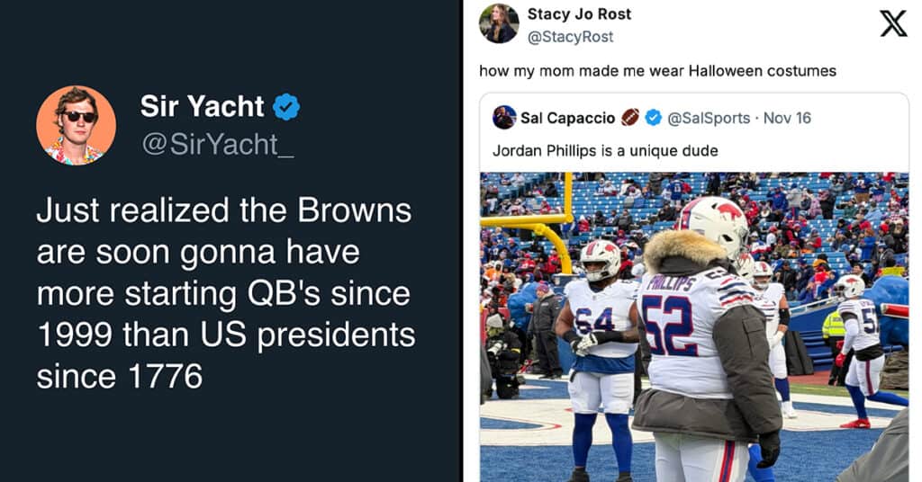Select the Halloween costumes tweet text

[657, 70]
